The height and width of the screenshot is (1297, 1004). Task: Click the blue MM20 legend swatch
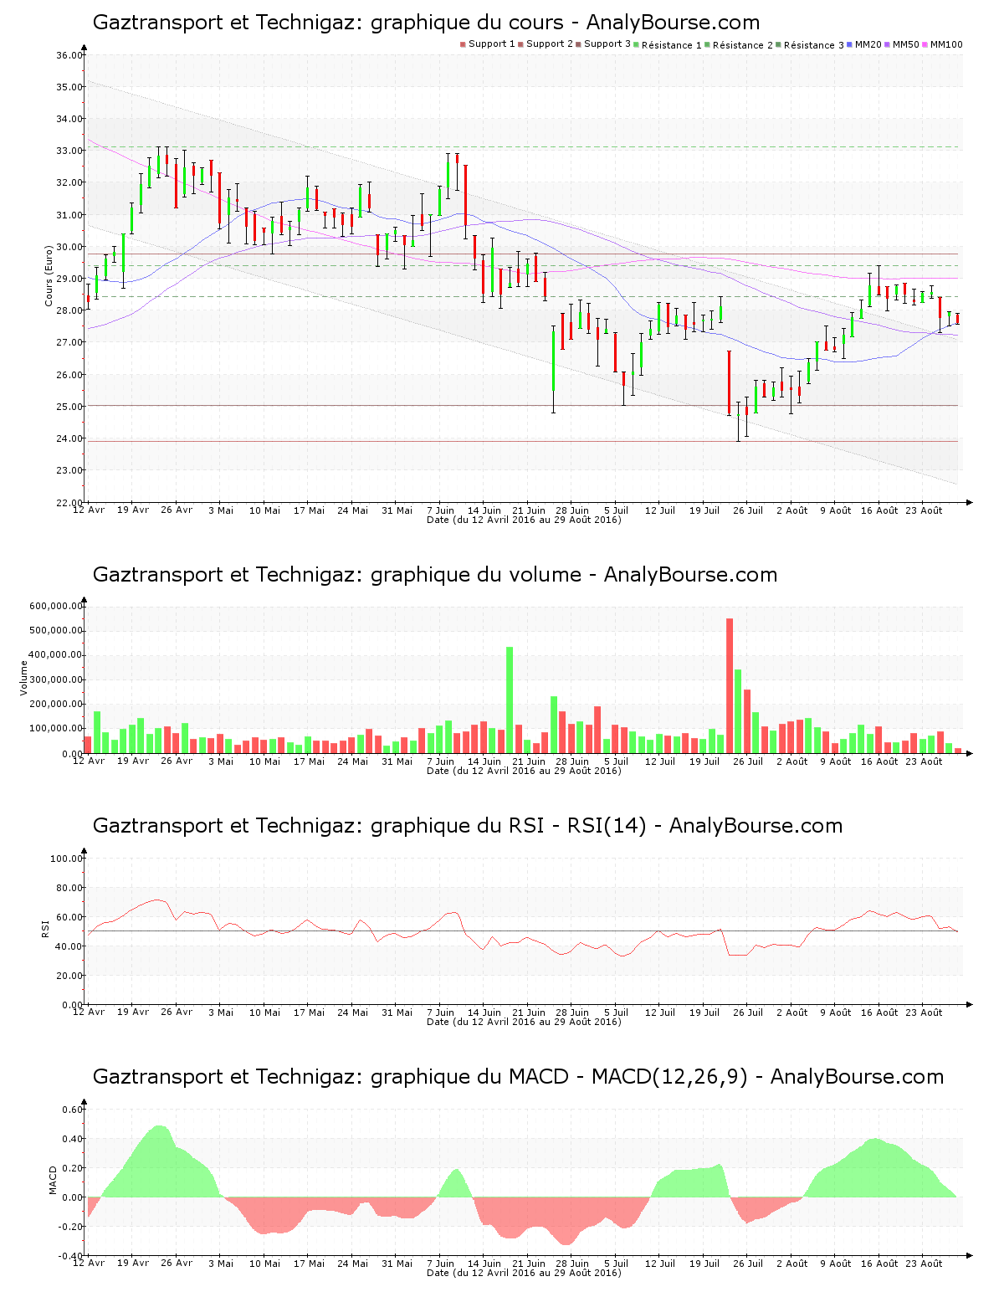[850, 44]
